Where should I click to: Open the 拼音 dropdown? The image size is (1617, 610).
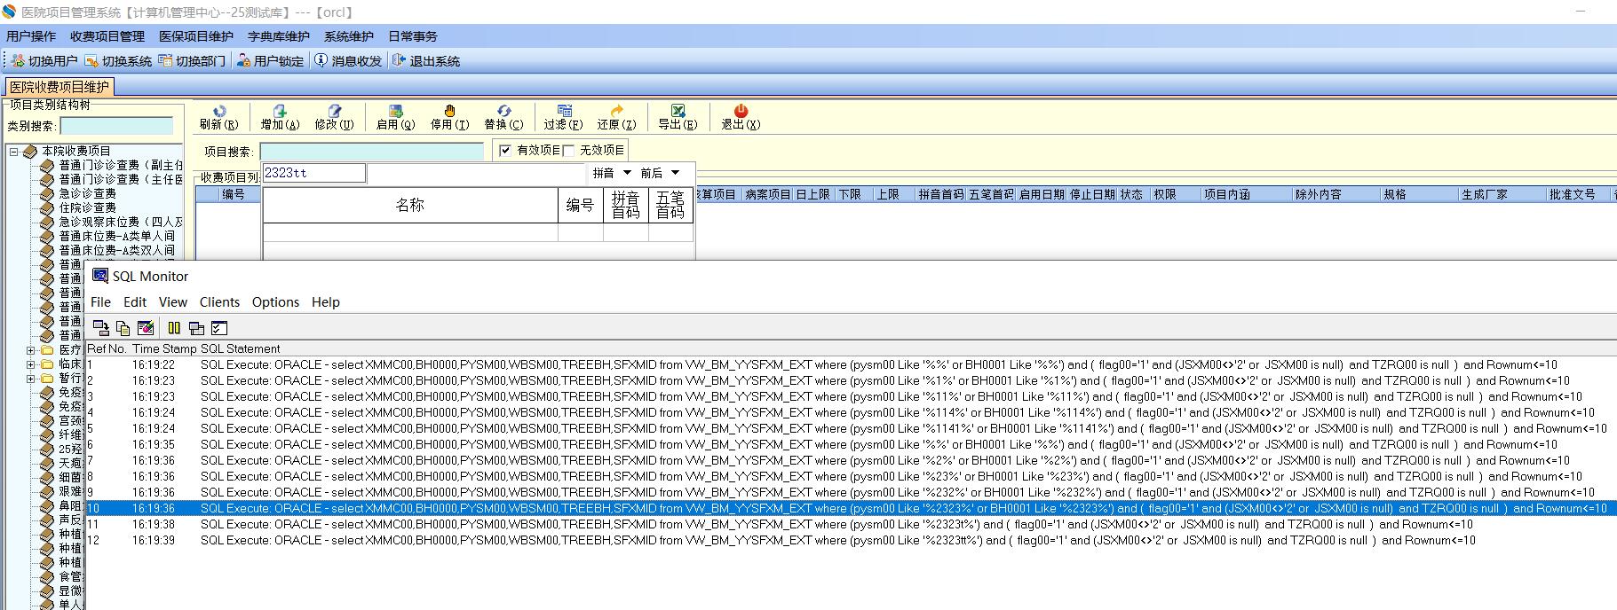(627, 173)
